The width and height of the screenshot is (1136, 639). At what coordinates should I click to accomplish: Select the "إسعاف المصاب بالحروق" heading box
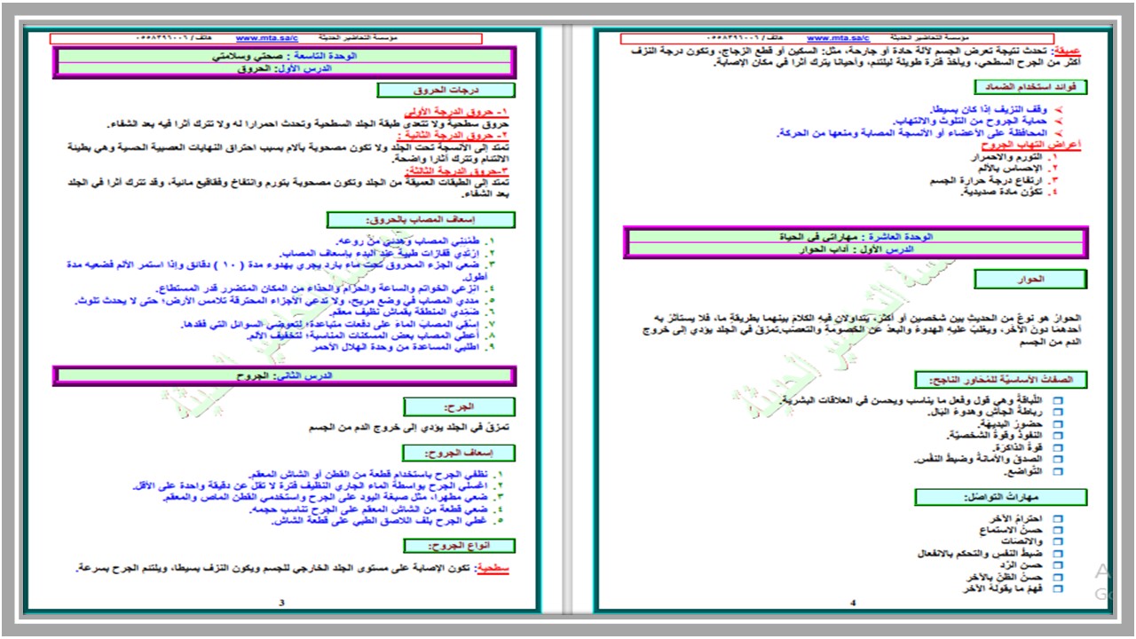coord(421,219)
